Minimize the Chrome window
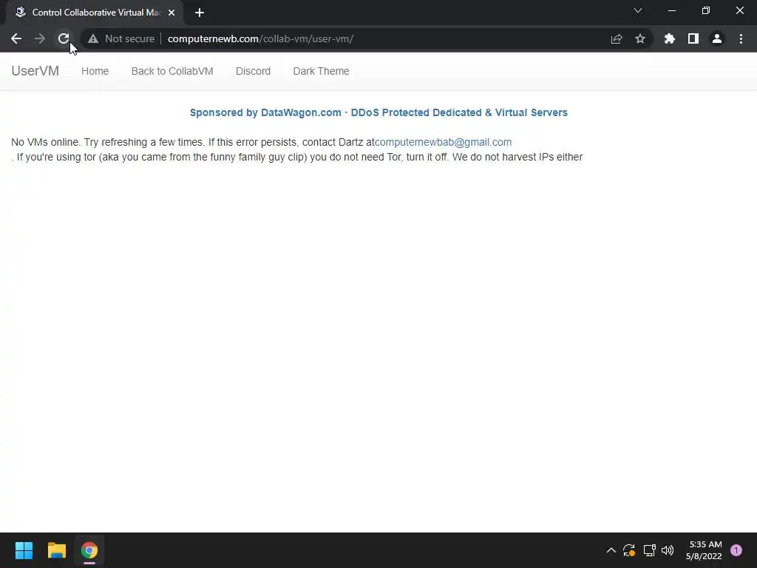The image size is (757, 568). coord(672,10)
